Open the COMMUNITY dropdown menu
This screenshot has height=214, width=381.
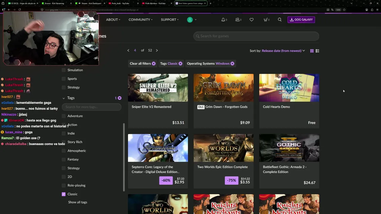[140, 20]
